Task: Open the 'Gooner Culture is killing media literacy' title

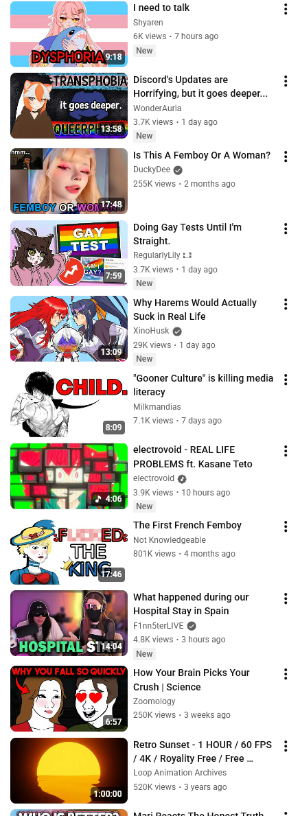Action: (x=203, y=385)
